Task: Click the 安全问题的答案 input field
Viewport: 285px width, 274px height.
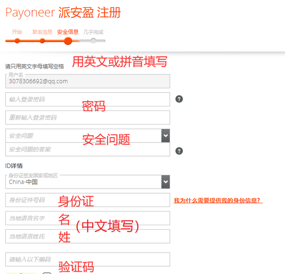Action: click(x=88, y=149)
